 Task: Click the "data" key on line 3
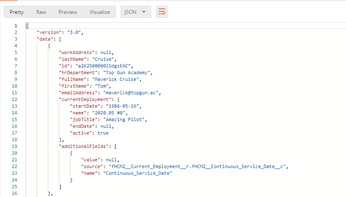[45, 39]
